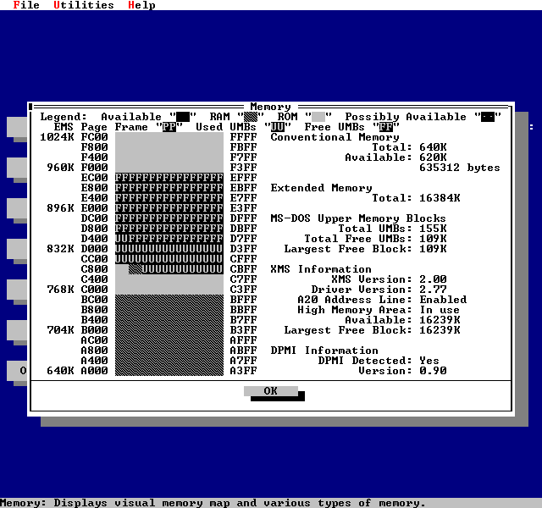Click the Available legend black swatch
Image resolution: width=542 pixels, height=508 pixels.
183,117
